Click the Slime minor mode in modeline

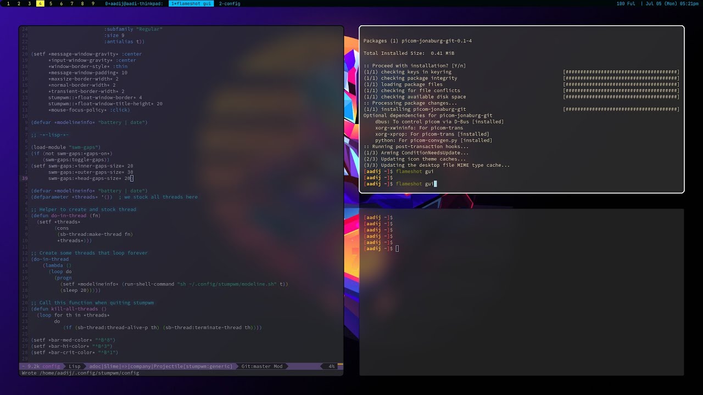click(x=111, y=366)
